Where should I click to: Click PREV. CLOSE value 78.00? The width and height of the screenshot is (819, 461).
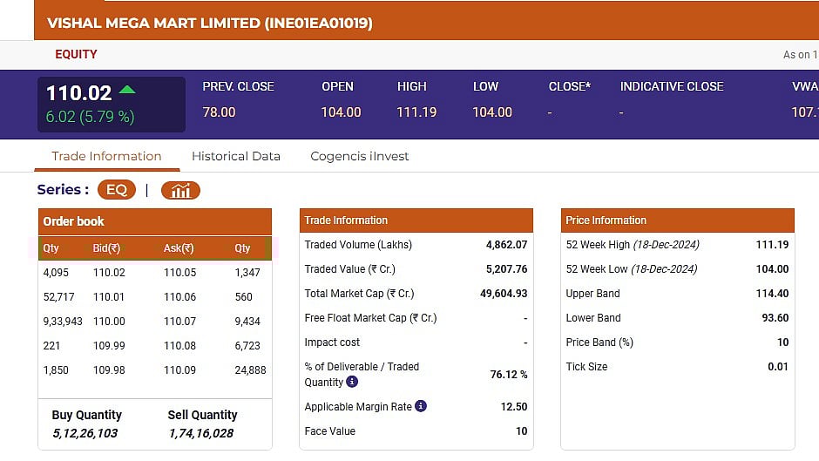tap(219, 112)
